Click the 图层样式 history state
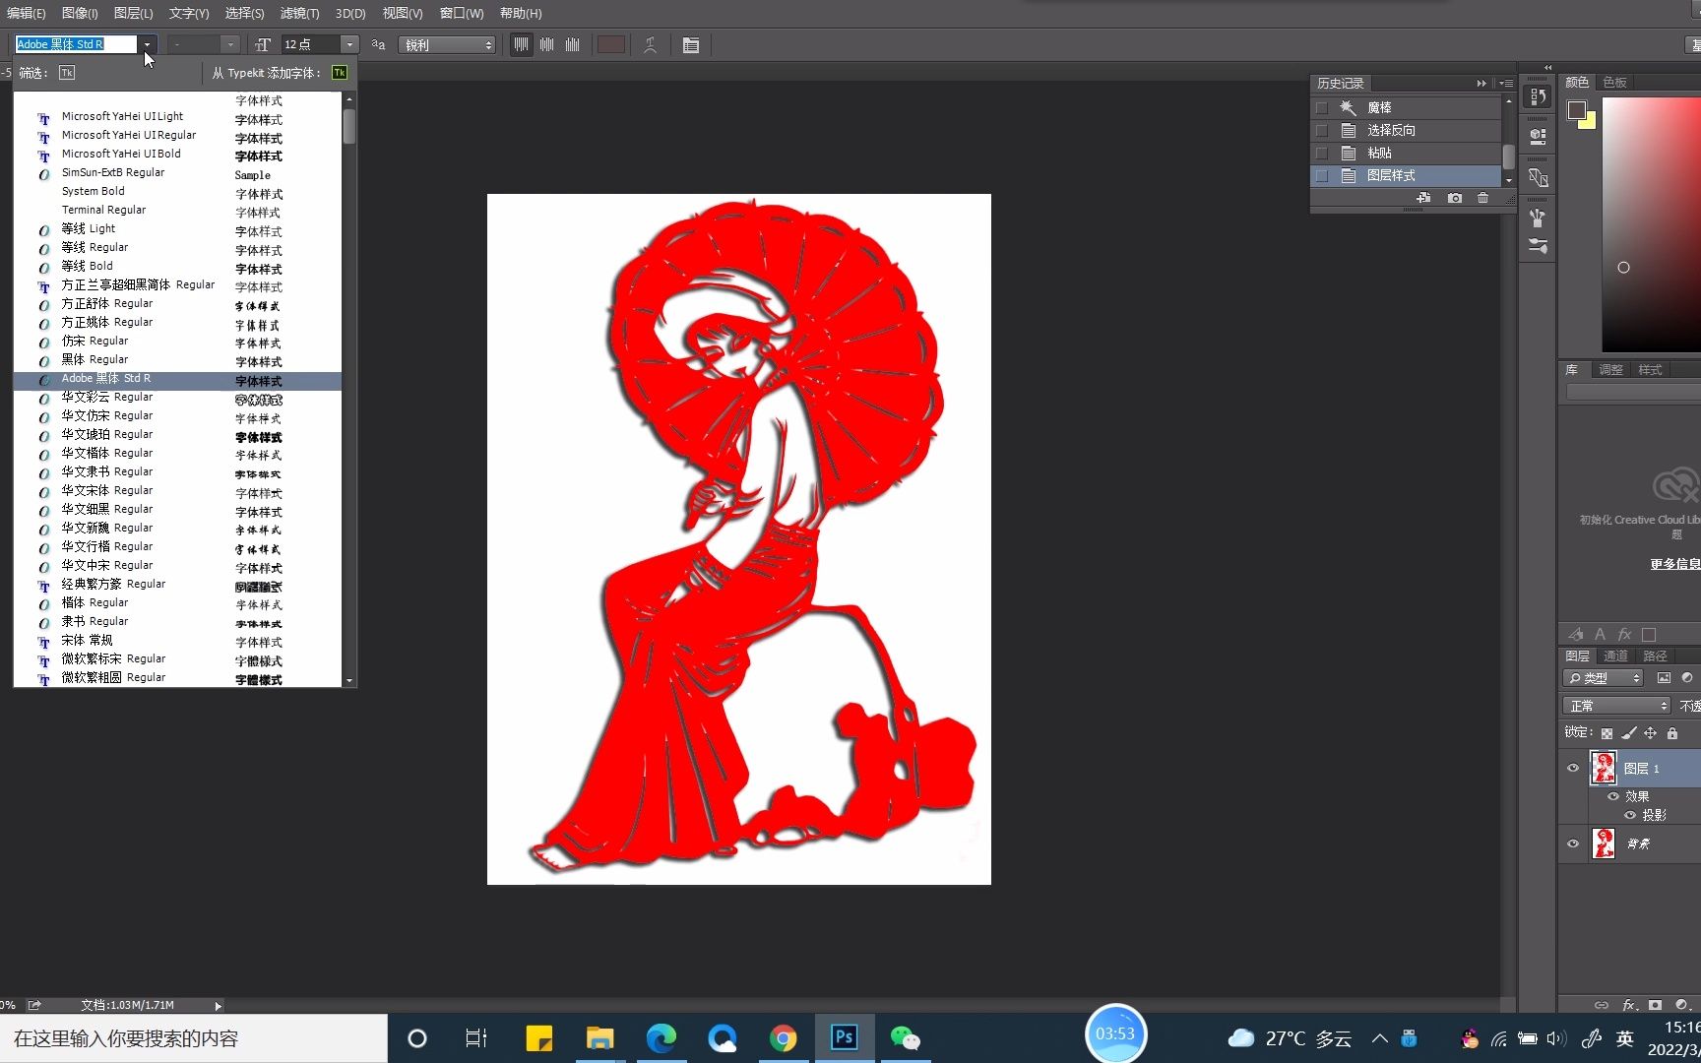This screenshot has height=1063, width=1701. point(1408,175)
